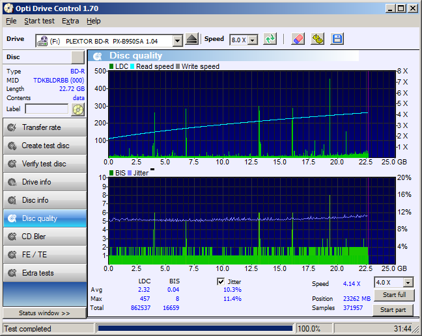The height and width of the screenshot is (336, 422).
Task: Click the Transfer rate disc icon
Action: click(x=12, y=127)
